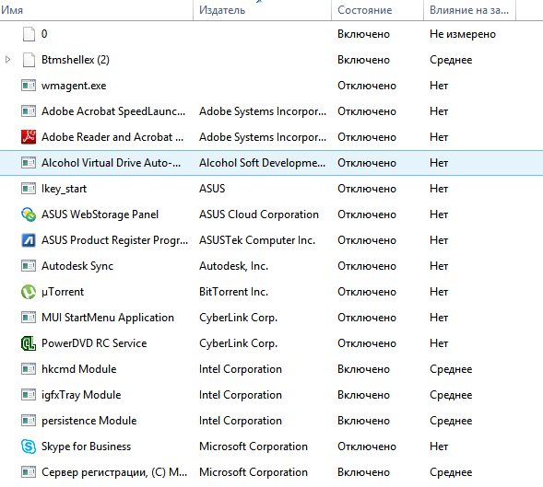This screenshot has height=487, width=543.
Task: Click Microsoft Corporation publisher of Skype row
Action: 254,446
